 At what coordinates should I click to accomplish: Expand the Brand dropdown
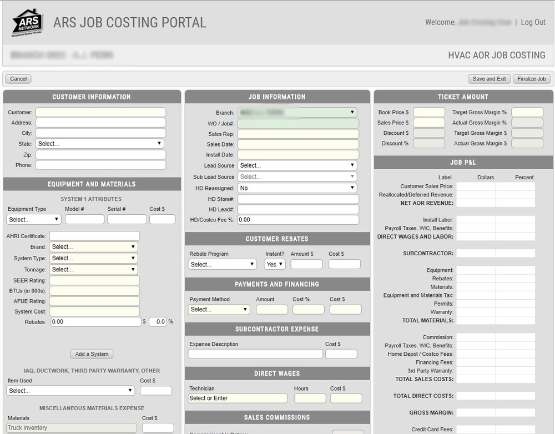click(x=93, y=247)
